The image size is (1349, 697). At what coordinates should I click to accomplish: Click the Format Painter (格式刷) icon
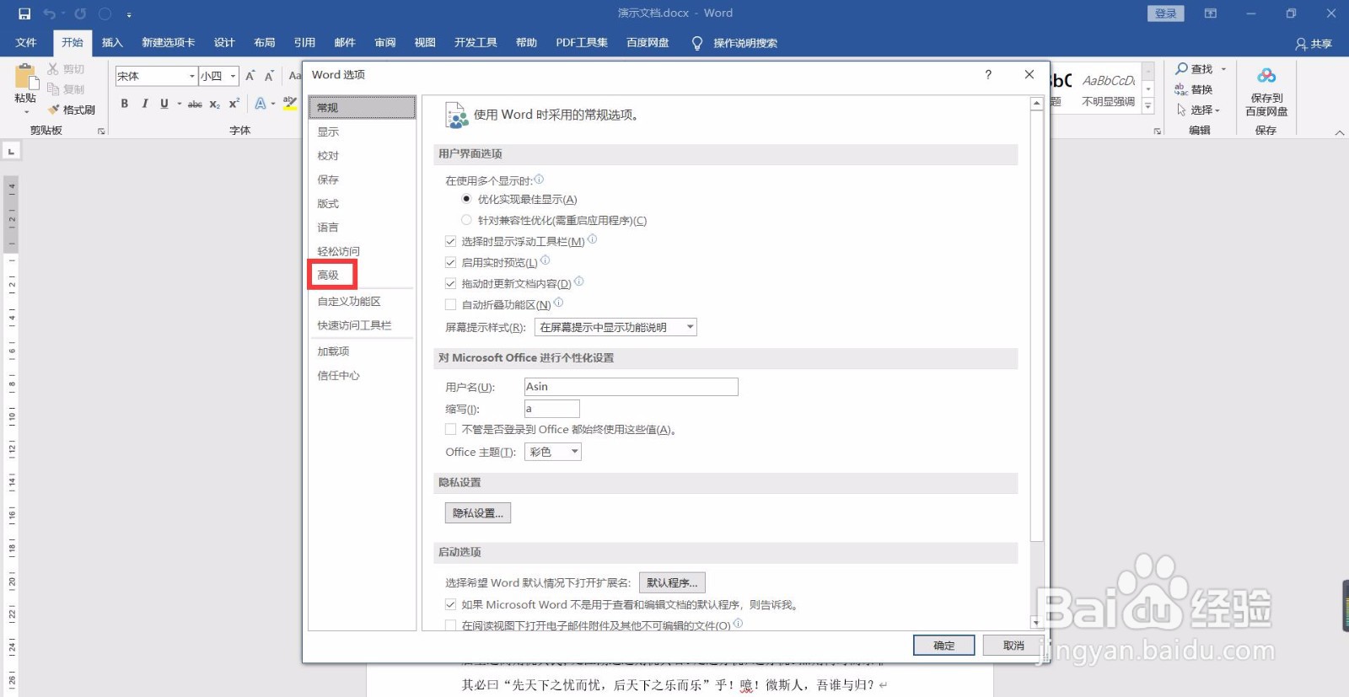(x=54, y=110)
